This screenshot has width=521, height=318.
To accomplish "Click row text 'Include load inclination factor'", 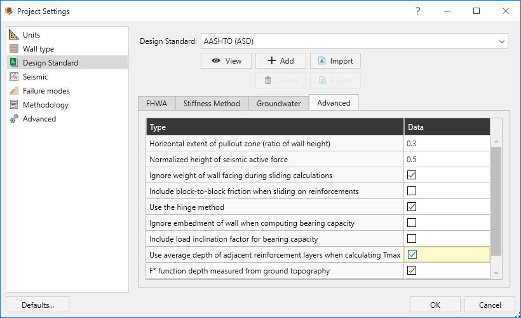I will [x=234, y=239].
